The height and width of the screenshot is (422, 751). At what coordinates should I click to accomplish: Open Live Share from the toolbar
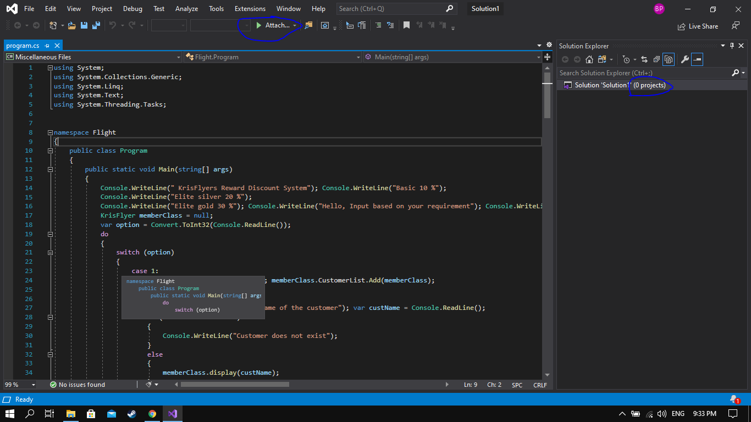click(x=698, y=26)
